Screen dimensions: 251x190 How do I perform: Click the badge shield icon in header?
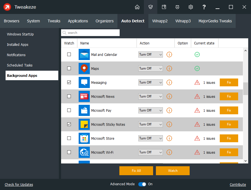point(177,7)
